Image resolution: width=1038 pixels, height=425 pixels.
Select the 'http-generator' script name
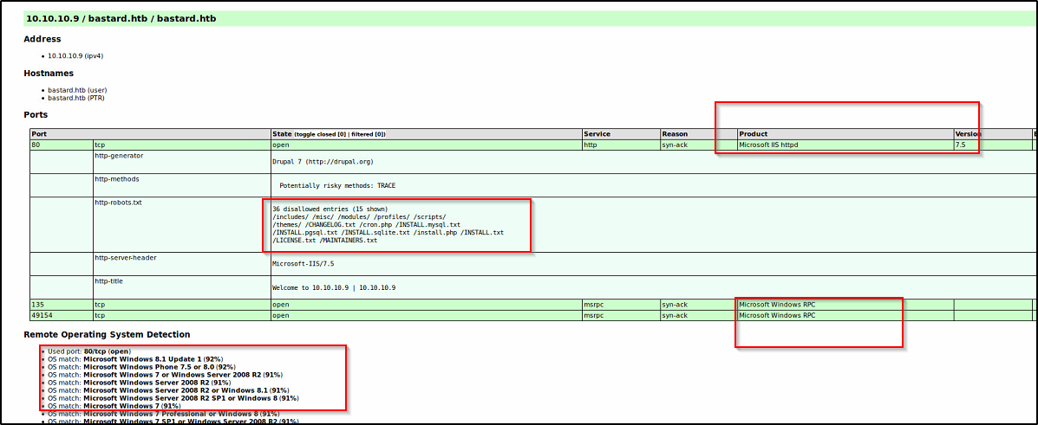119,155
